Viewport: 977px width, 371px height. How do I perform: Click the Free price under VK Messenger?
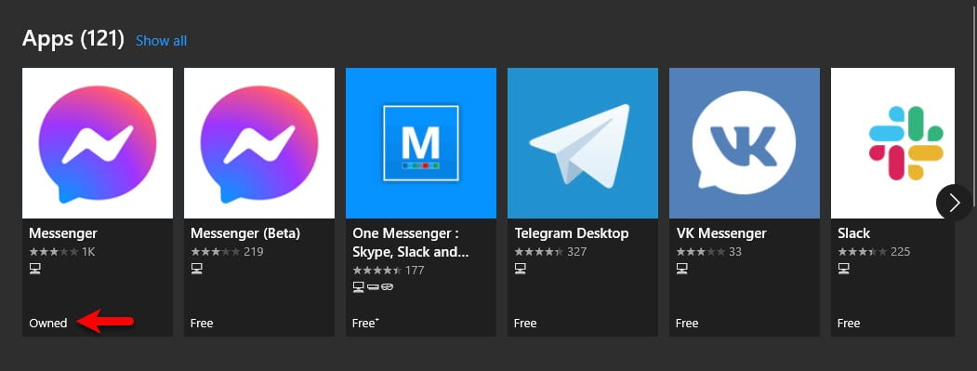coord(687,323)
